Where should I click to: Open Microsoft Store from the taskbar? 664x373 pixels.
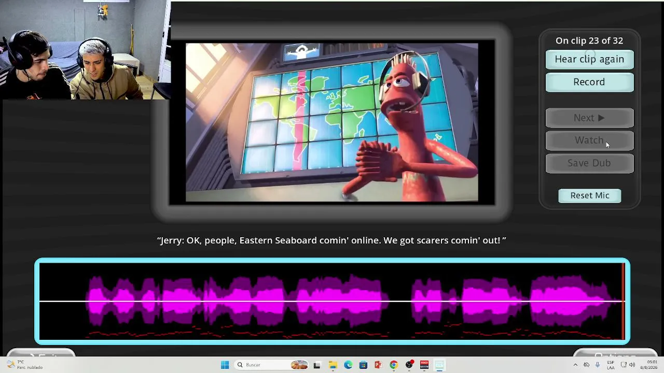363,365
